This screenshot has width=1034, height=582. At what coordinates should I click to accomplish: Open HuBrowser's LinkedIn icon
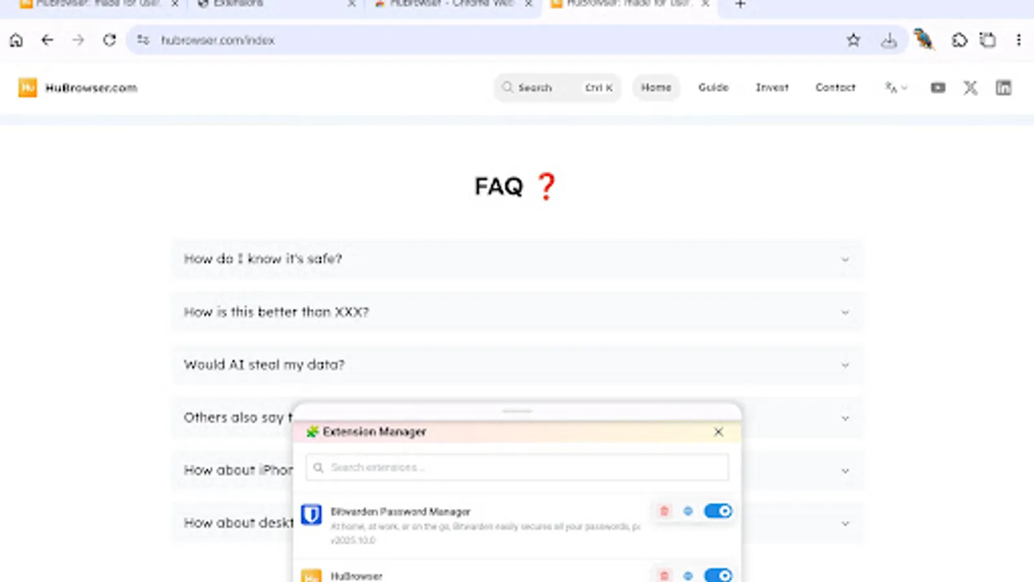1004,88
